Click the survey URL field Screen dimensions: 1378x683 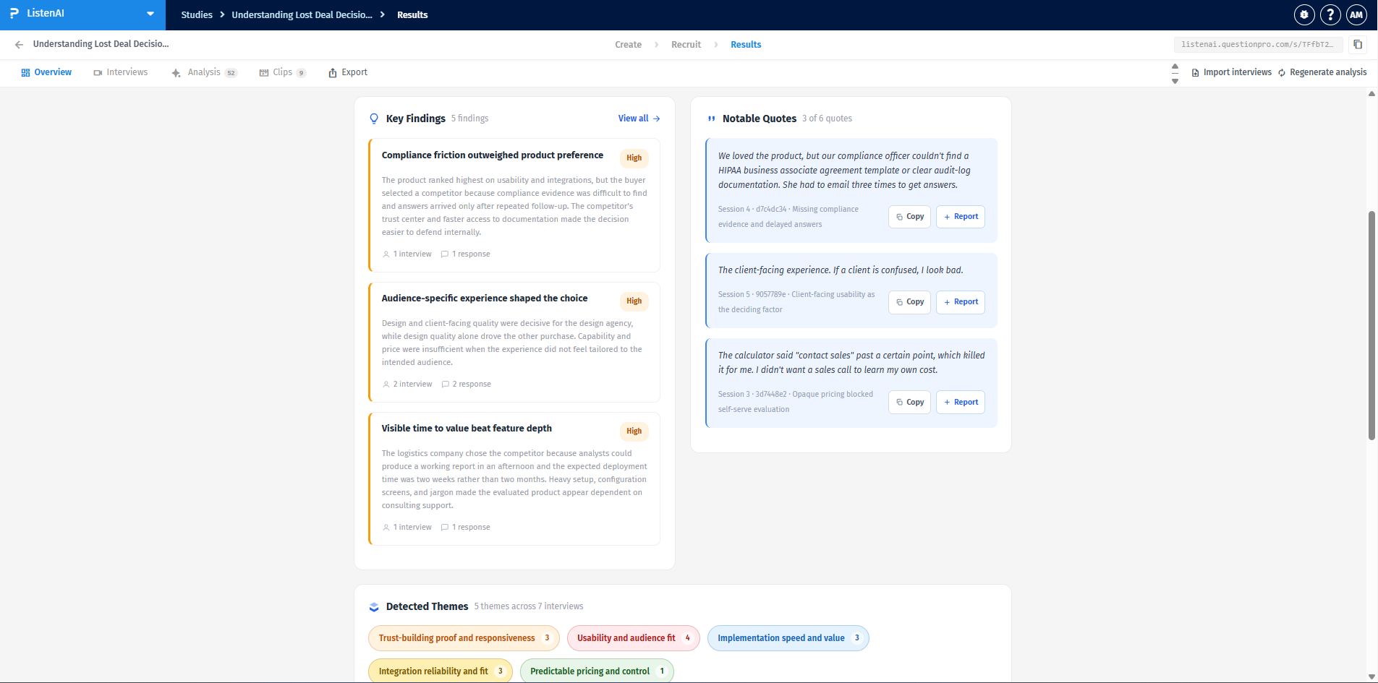(x=1258, y=45)
